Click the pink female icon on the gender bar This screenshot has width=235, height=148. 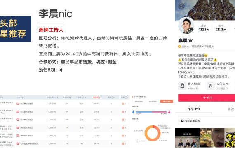(x=169, y=112)
